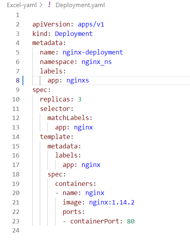Click the app key on line 8
190x240 pixels.
(53, 81)
